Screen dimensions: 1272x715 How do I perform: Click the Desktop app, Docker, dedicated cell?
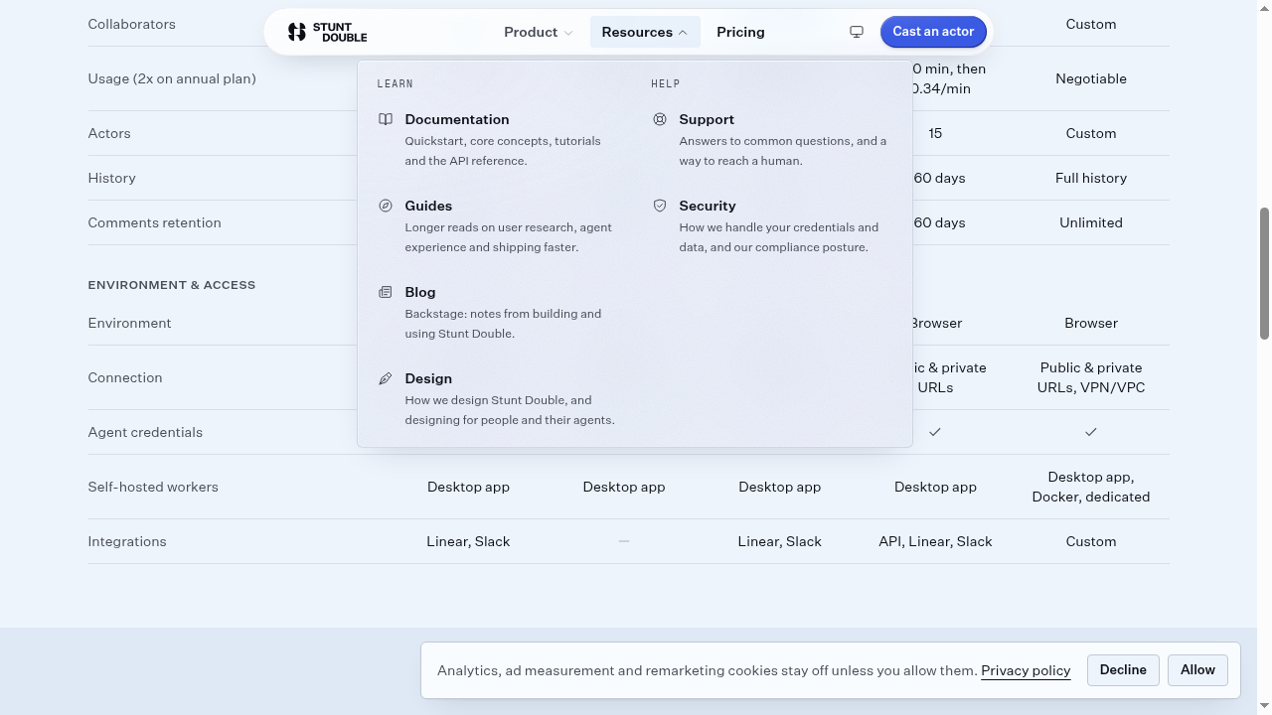1091,487
